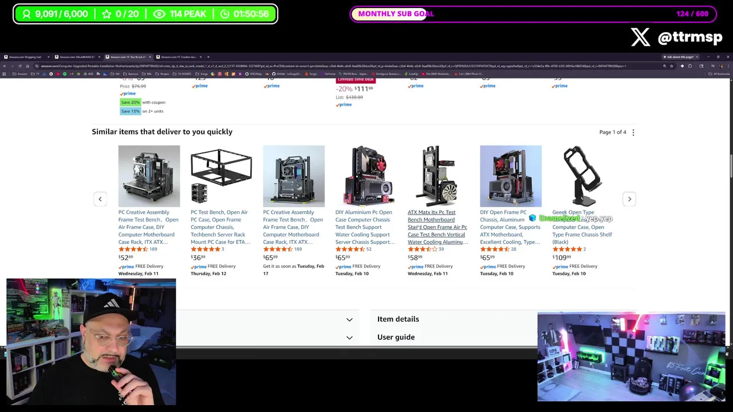Open the browser home page icon
The width and height of the screenshot is (733, 412).
coord(27,66)
